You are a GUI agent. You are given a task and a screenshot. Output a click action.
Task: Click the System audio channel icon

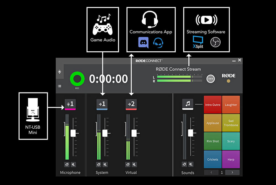[102, 104]
